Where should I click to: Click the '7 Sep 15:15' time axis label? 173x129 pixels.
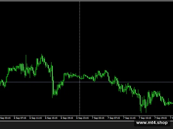[145, 118]
